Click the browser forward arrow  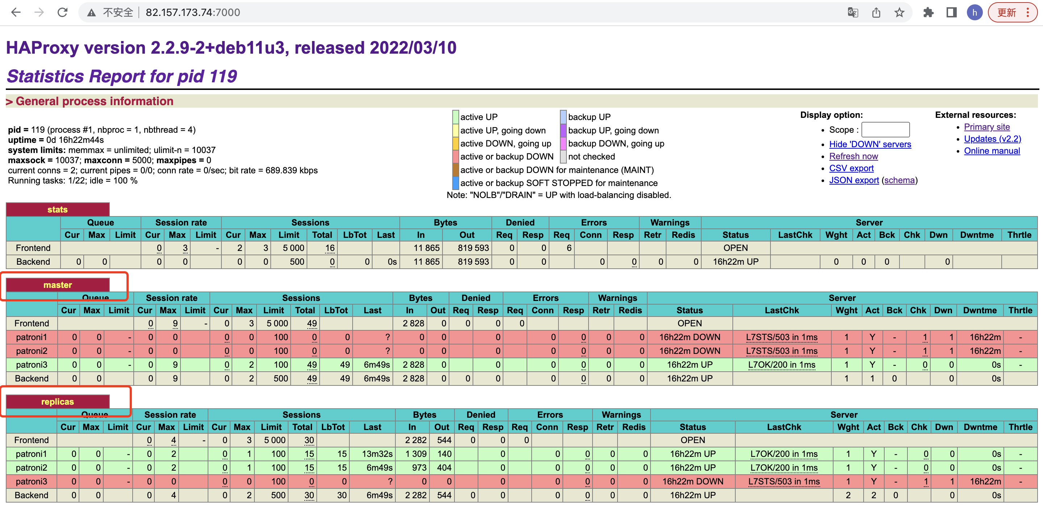pyautogui.click(x=39, y=12)
